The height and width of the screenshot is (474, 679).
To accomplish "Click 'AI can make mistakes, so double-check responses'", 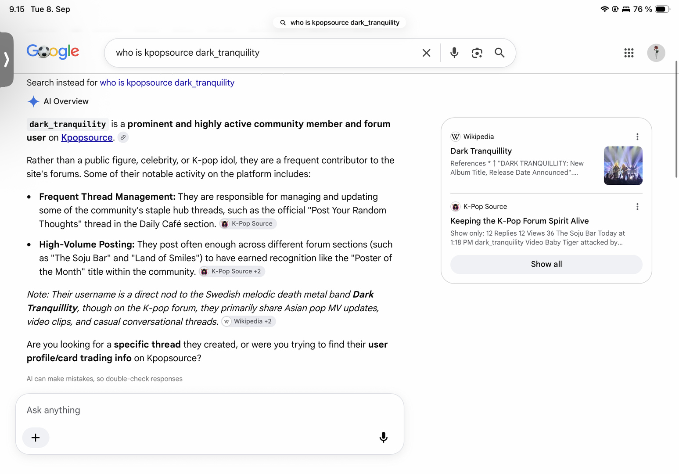I will [104, 379].
